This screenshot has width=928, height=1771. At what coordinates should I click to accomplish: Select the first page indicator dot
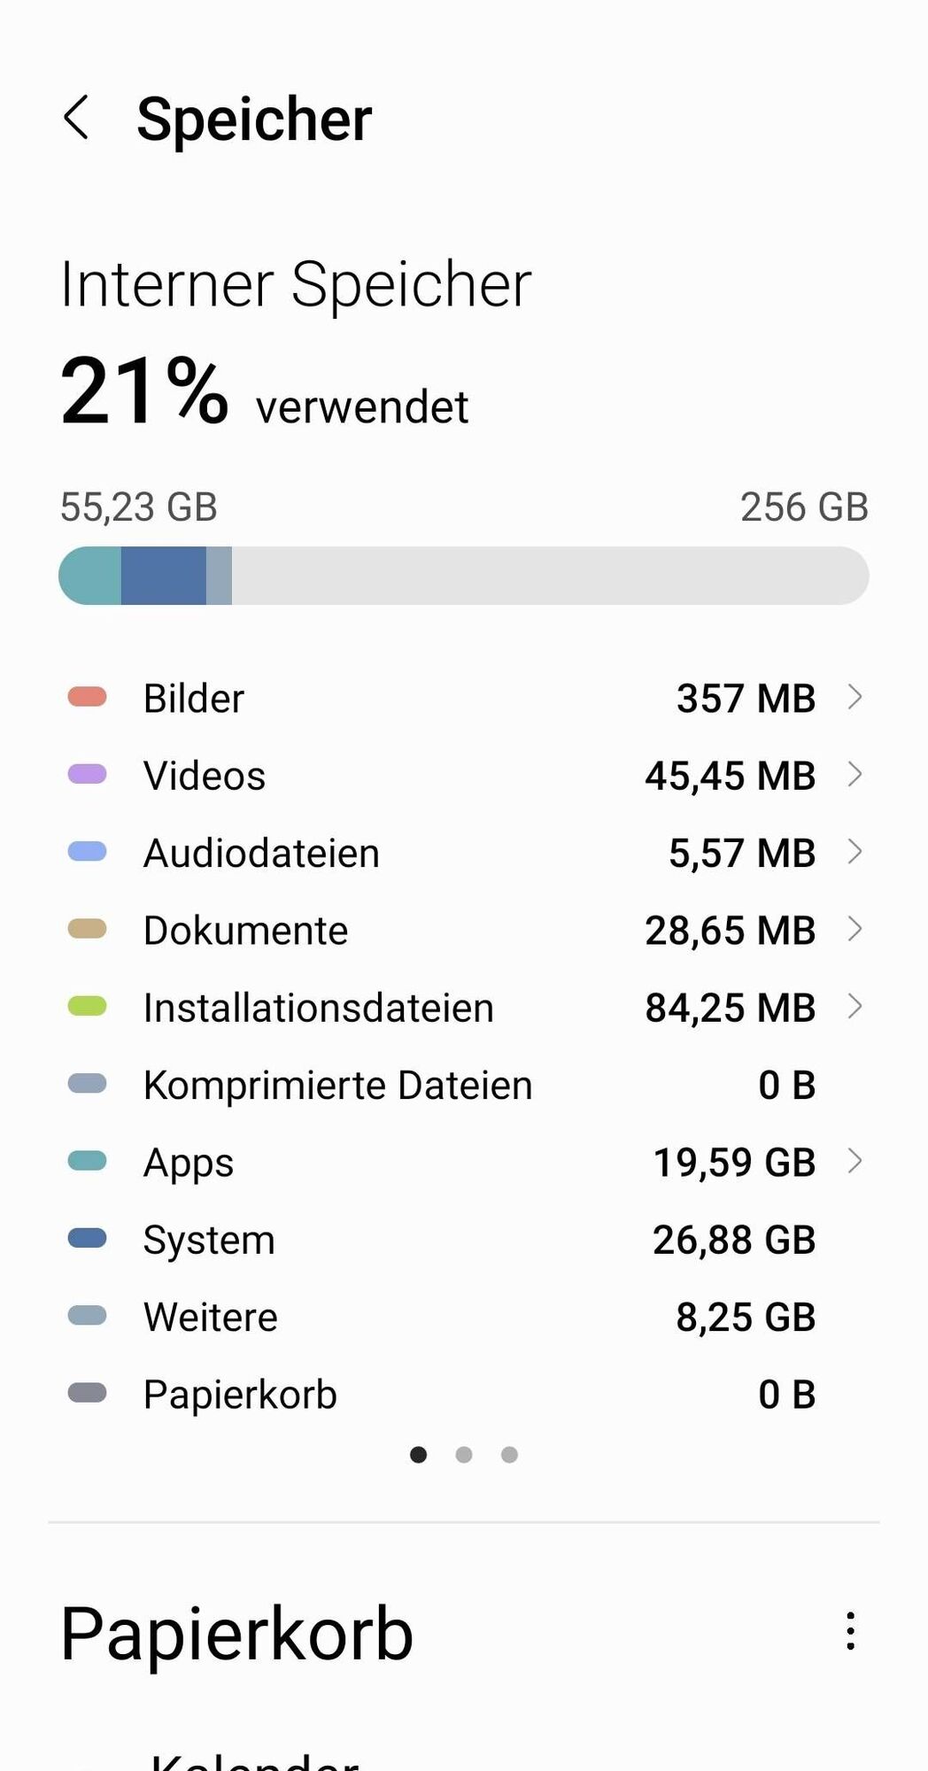coord(419,1455)
